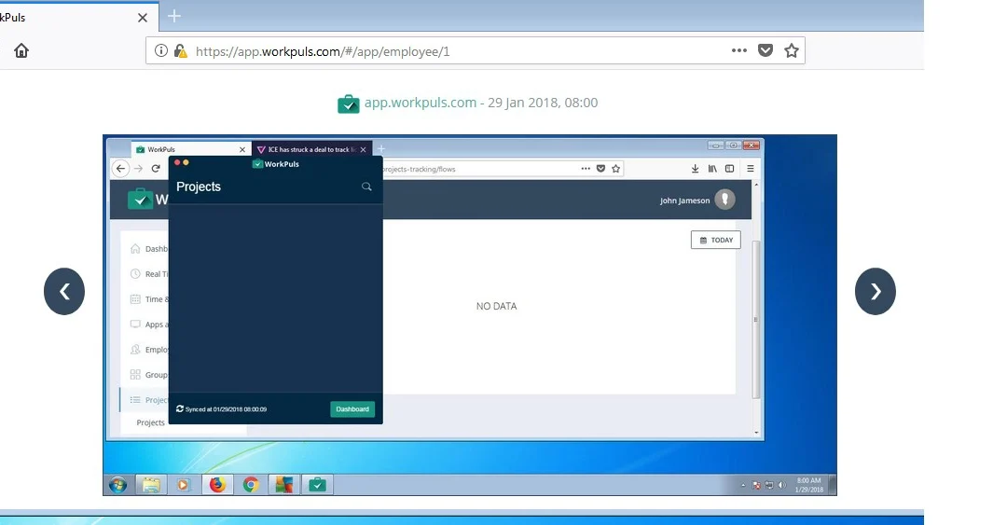Bookmark this page with star icon

point(792,50)
